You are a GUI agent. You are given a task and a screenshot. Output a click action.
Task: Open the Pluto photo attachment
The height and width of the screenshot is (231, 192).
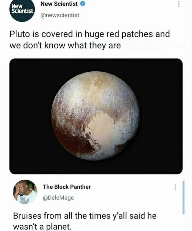[96, 116]
